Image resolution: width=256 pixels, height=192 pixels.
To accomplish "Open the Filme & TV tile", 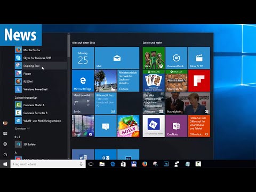I will coord(199,58).
